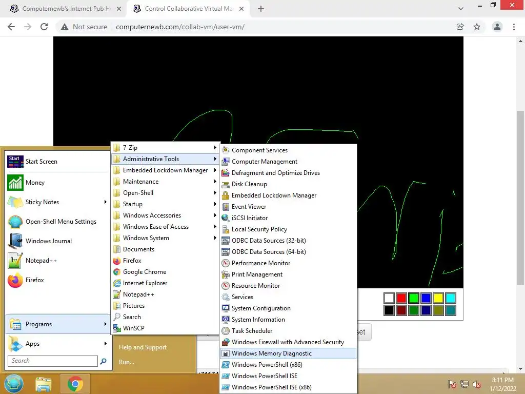Launch iSCSI Initiator
This screenshot has height=394, width=525.
point(288,218)
